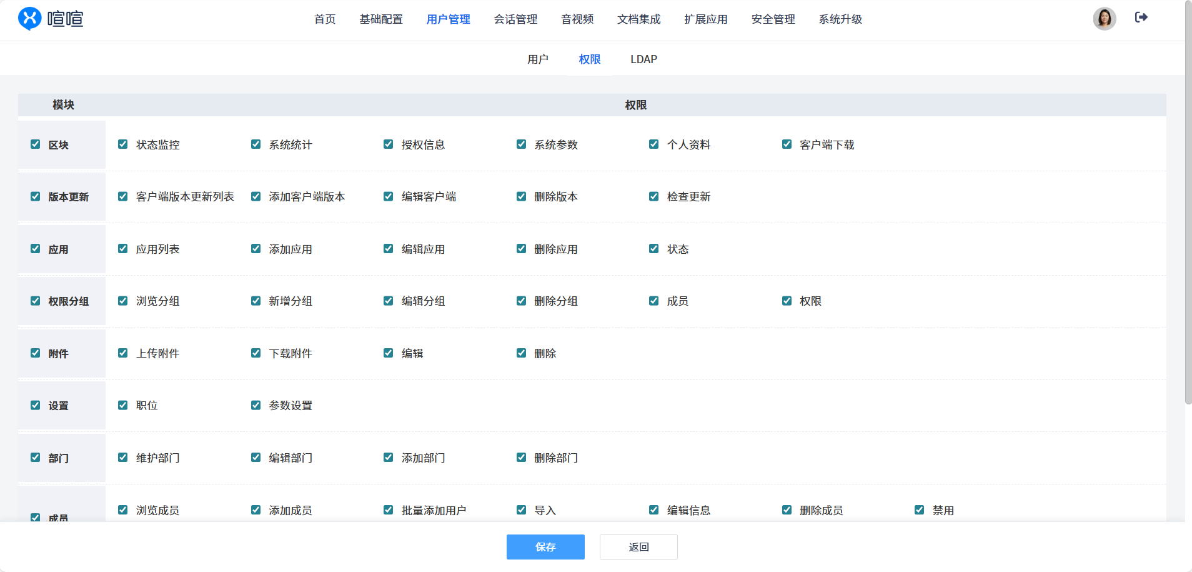Toggle the 权限分组 module checkbox
The height and width of the screenshot is (572, 1192).
(36, 301)
